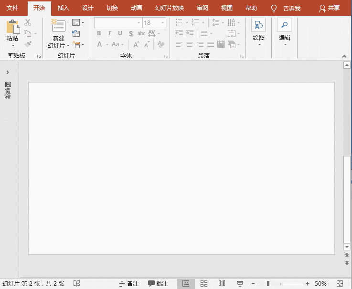Open the font name dropdown
The height and width of the screenshot is (289, 352).
tap(139, 22)
